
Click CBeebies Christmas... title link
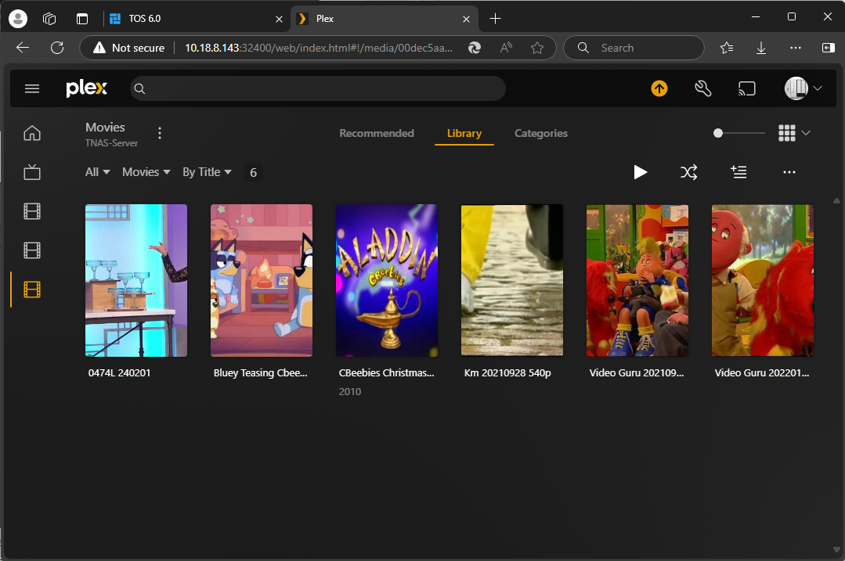coord(386,372)
